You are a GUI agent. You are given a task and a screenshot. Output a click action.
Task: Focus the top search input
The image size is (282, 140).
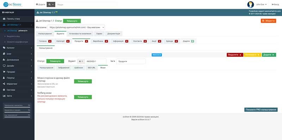click(x=87, y=5)
